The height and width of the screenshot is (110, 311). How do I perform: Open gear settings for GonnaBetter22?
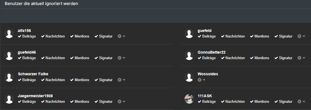[x=299, y=58]
